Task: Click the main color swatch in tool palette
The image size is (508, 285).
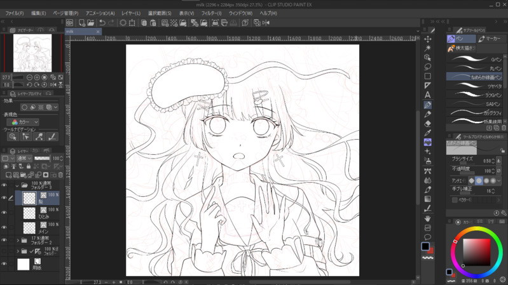Action: coord(425,246)
